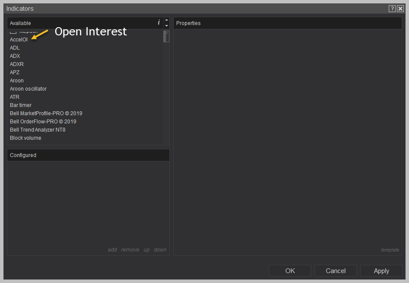Viewport: 409px width, 283px height.
Task: Select the Bar timer indicator
Action: coord(21,105)
